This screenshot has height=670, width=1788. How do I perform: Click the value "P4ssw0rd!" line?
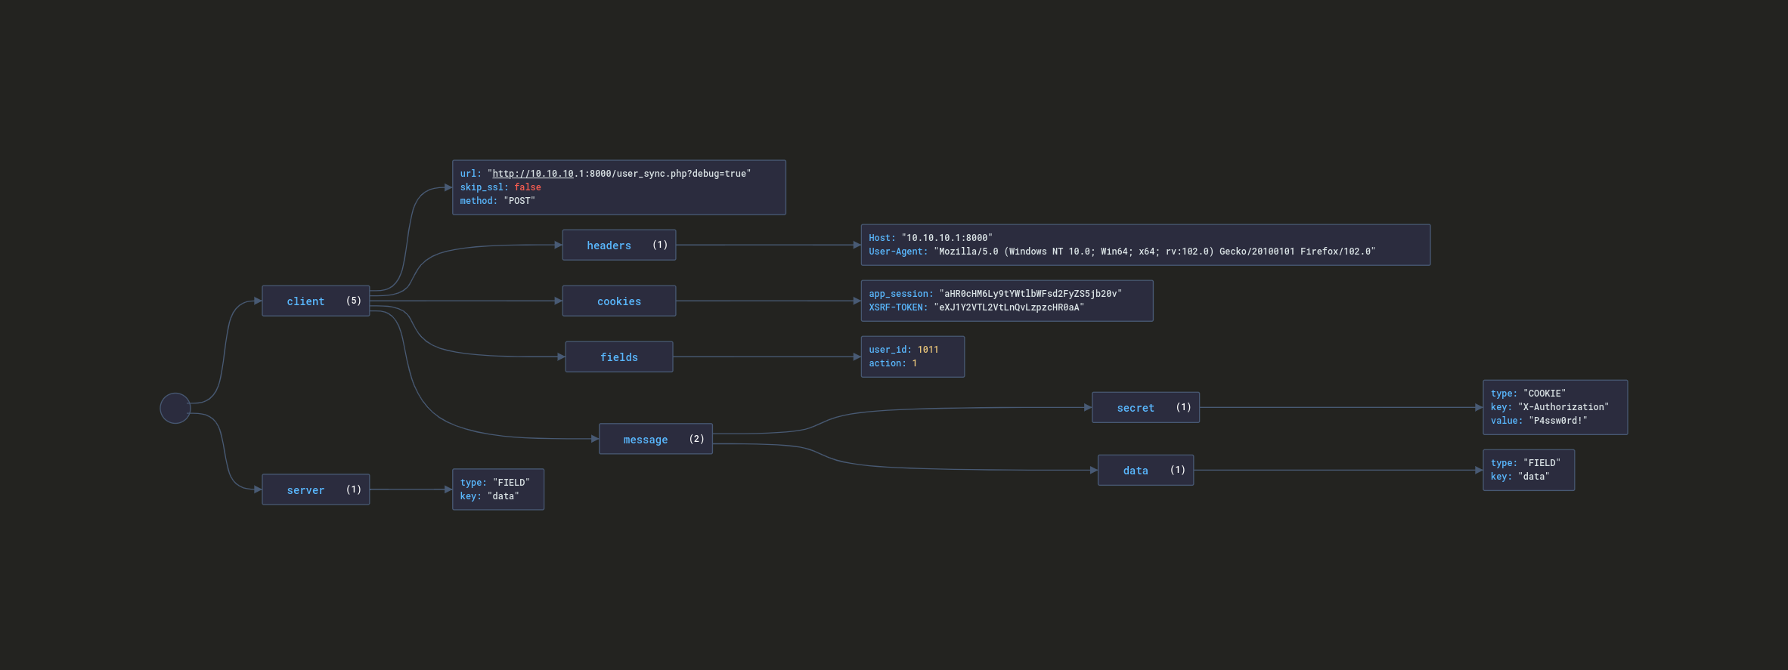[1539, 421]
